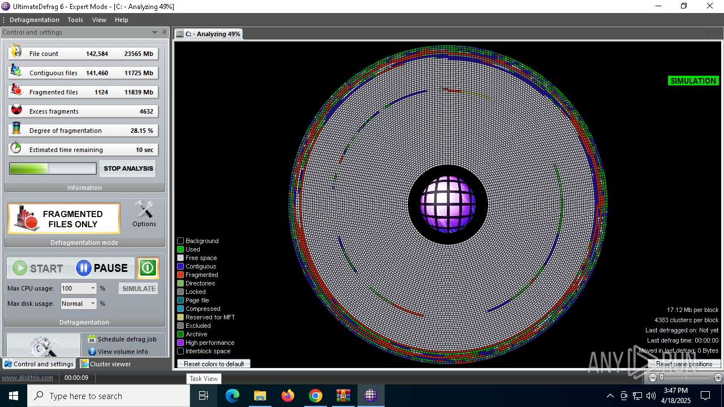Click the PAUSE button
724x407 pixels.
[103, 268]
